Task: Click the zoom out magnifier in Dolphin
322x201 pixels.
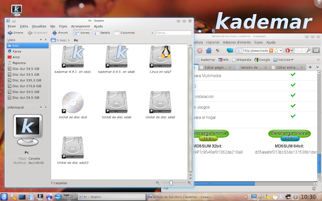Action: click(158, 183)
